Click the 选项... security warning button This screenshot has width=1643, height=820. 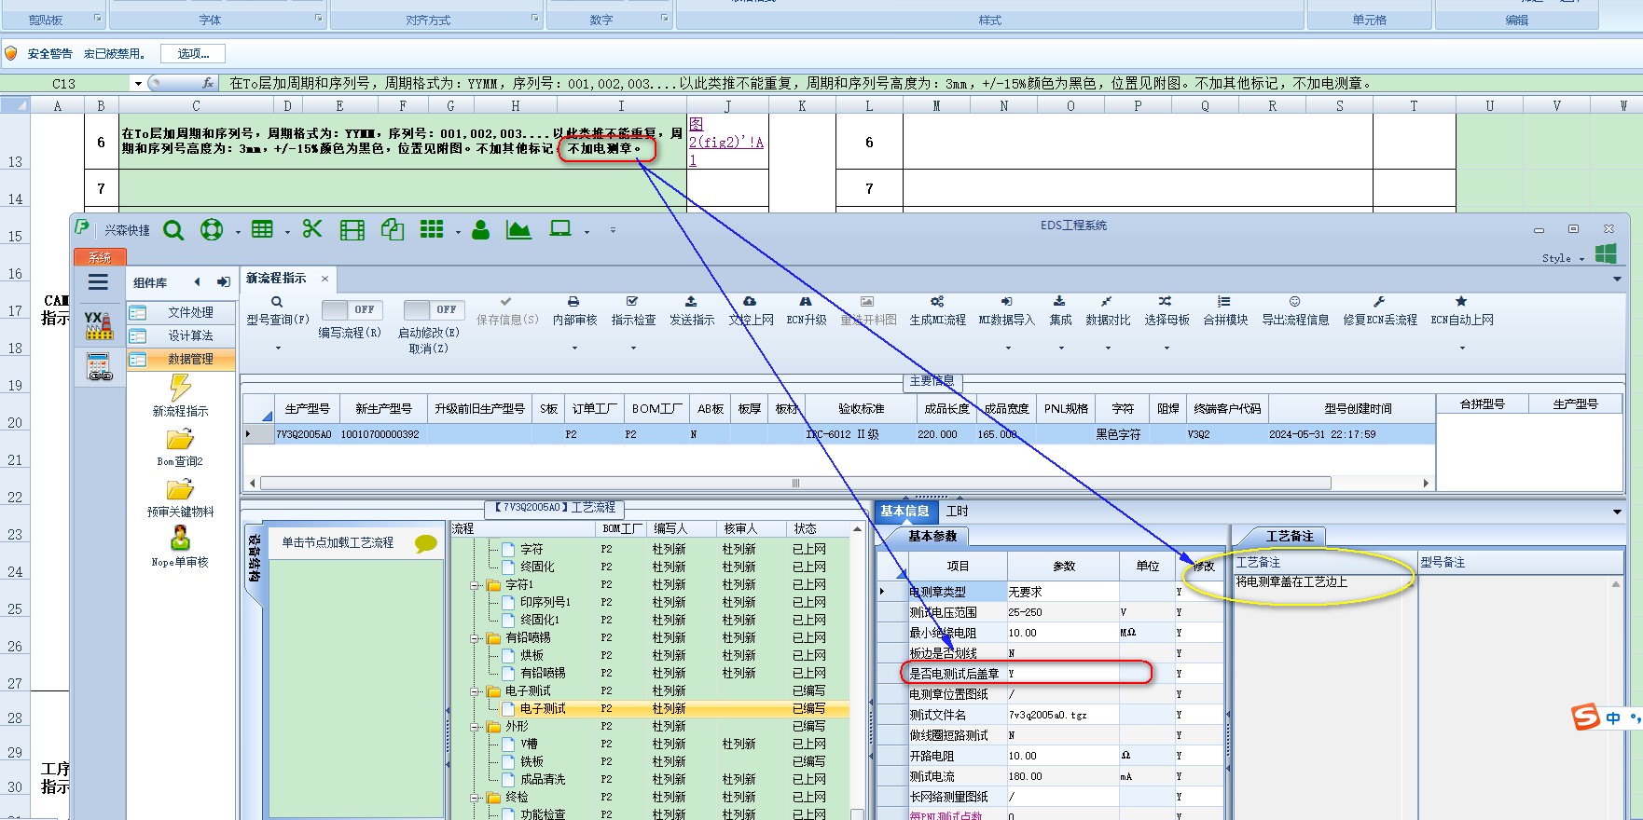[193, 54]
